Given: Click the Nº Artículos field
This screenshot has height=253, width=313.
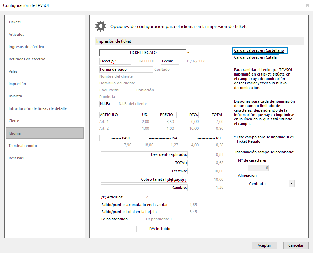Looking at the screenshot, I should tap(122, 197).
